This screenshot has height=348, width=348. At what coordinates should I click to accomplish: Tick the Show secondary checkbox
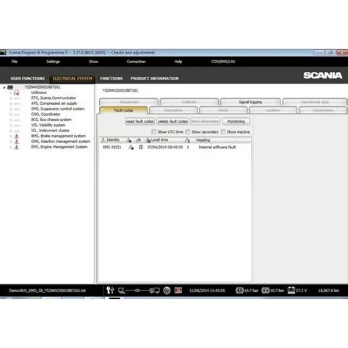188,131
